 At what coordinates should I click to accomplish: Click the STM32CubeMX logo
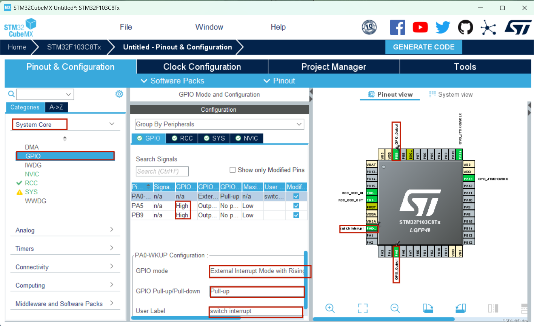tap(20, 28)
